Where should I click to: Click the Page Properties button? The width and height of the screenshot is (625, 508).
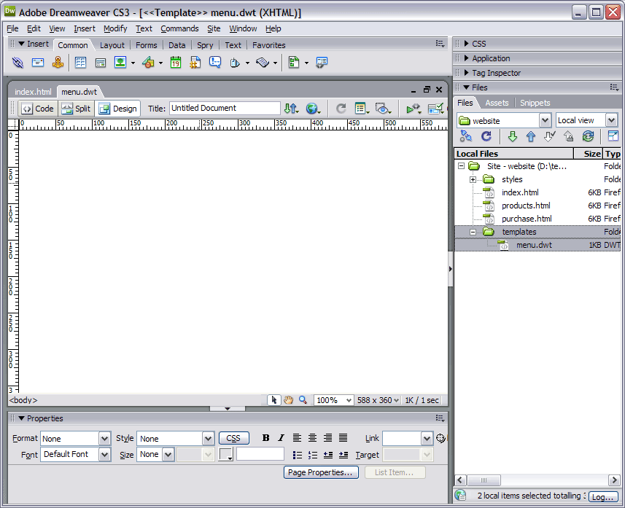click(321, 472)
